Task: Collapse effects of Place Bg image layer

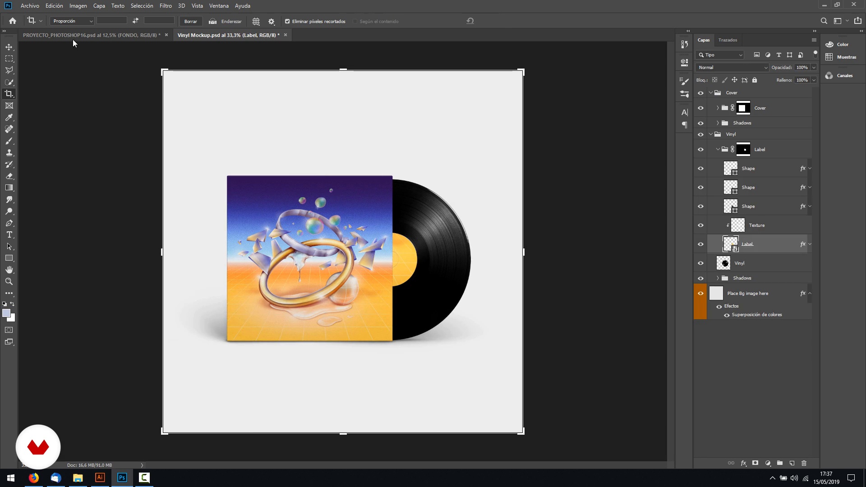Action: click(x=810, y=294)
